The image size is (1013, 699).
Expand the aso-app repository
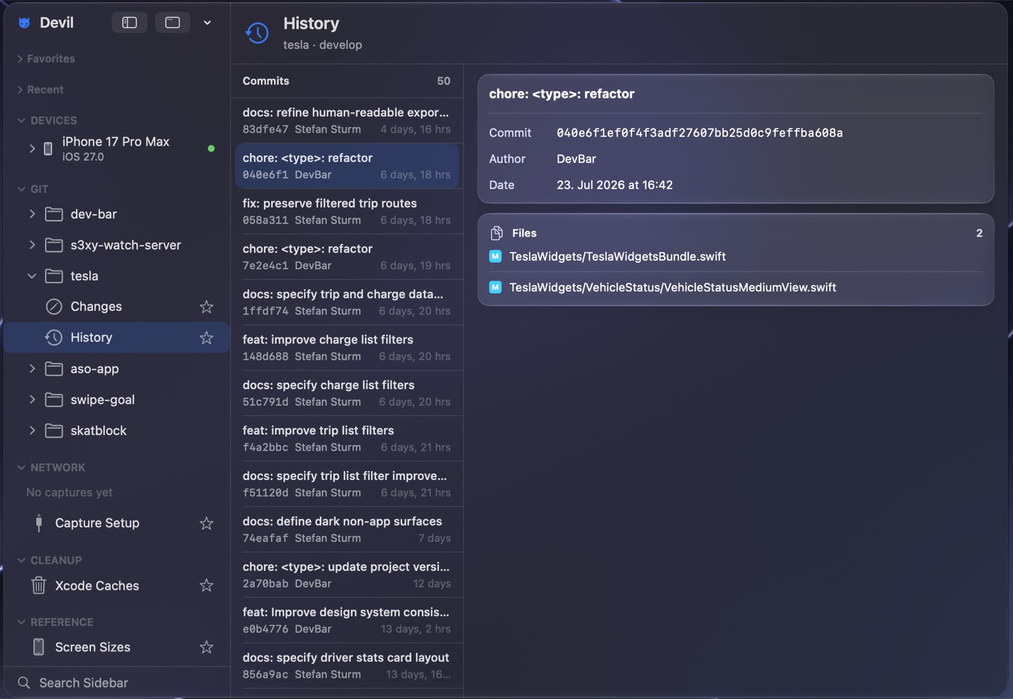(x=32, y=368)
